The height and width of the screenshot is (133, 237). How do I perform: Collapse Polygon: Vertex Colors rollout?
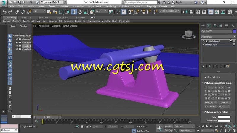point(203,112)
